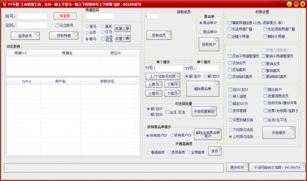Check the 封ID/封IP checkbox
This screenshot has width=307, height=181.
click(x=230, y=89)
